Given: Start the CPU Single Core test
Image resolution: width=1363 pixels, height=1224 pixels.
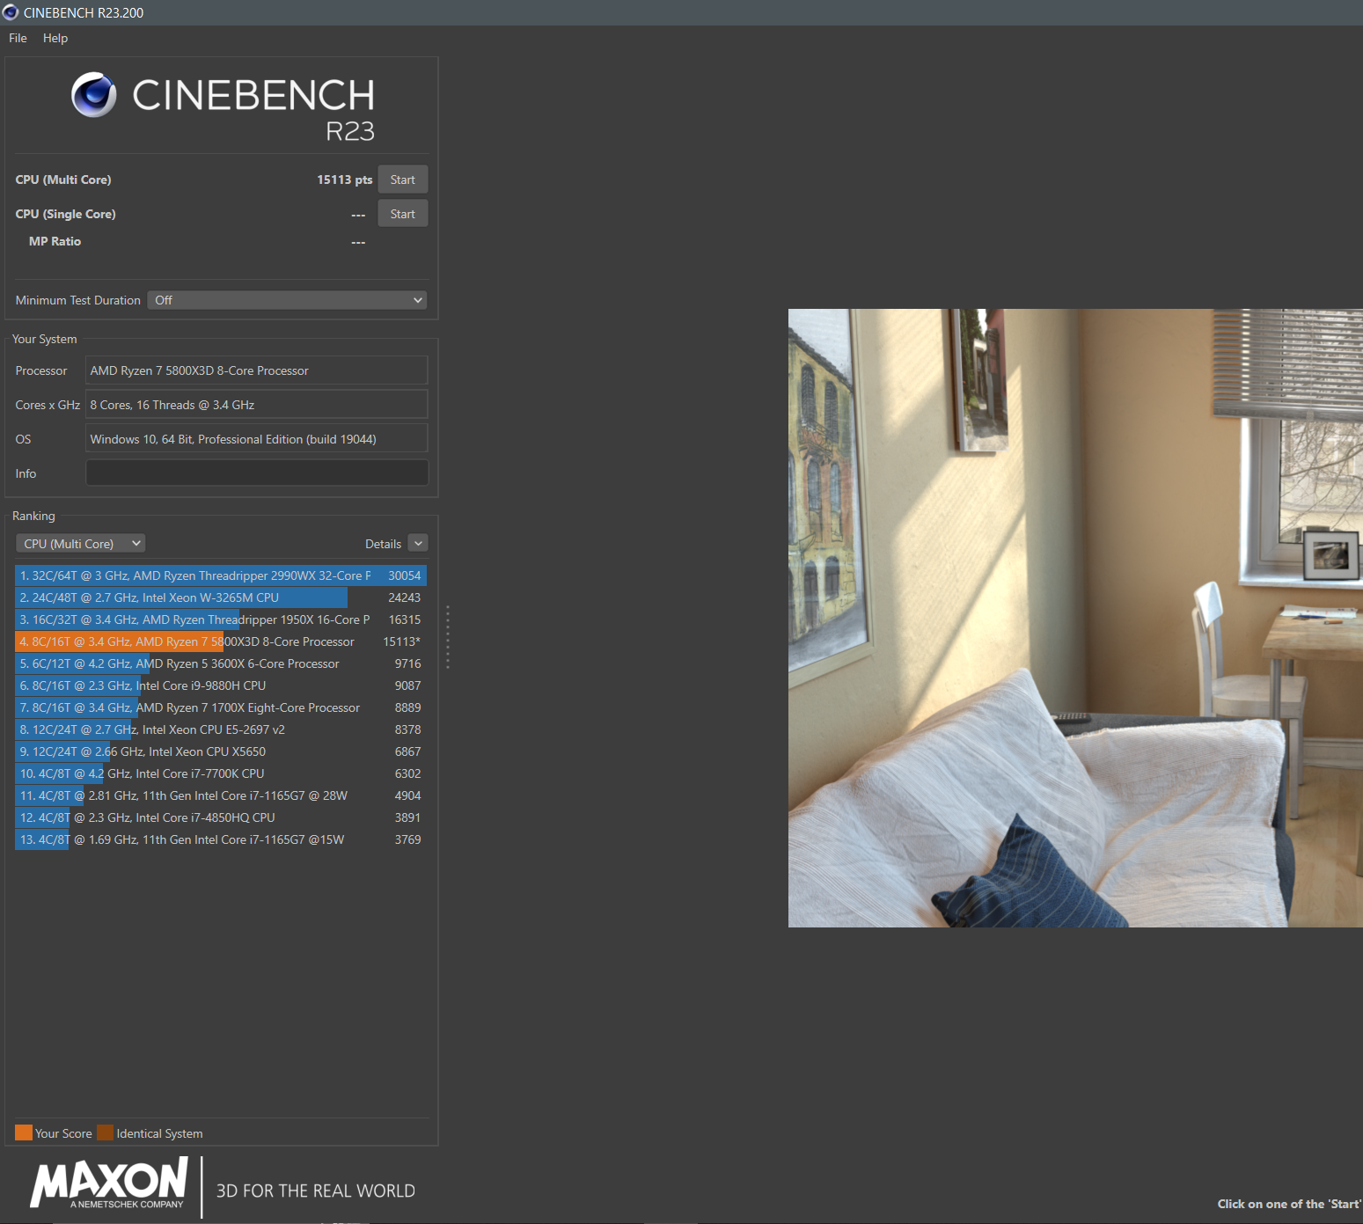Looking at the screenshot, I should tap(403, 214).
